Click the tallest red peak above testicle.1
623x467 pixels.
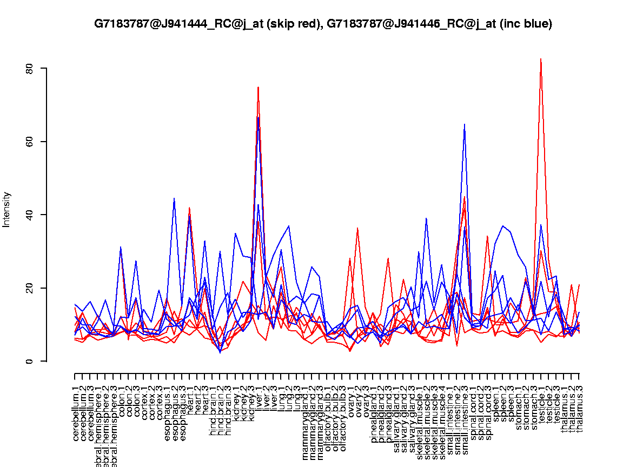541,59
